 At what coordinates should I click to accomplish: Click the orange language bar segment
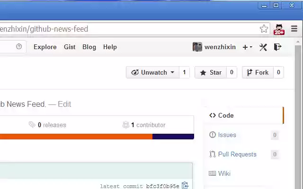point(76,137)
